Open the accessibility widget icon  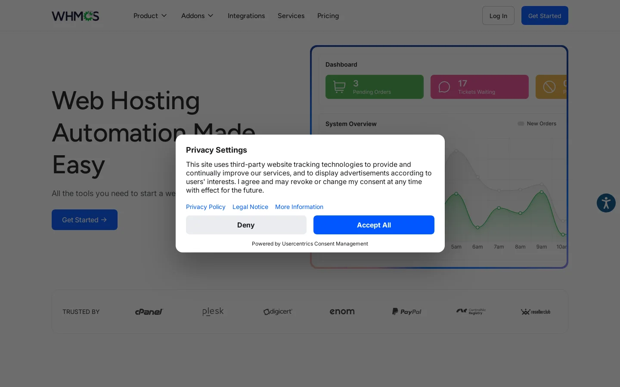[x=606, y=203]
